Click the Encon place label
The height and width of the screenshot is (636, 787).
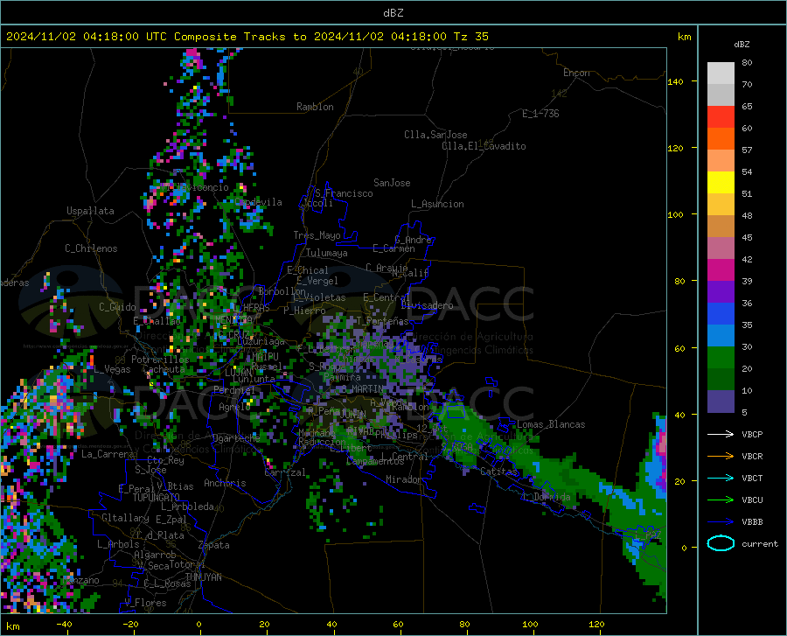pyautogui.click(x=576, y=73)
